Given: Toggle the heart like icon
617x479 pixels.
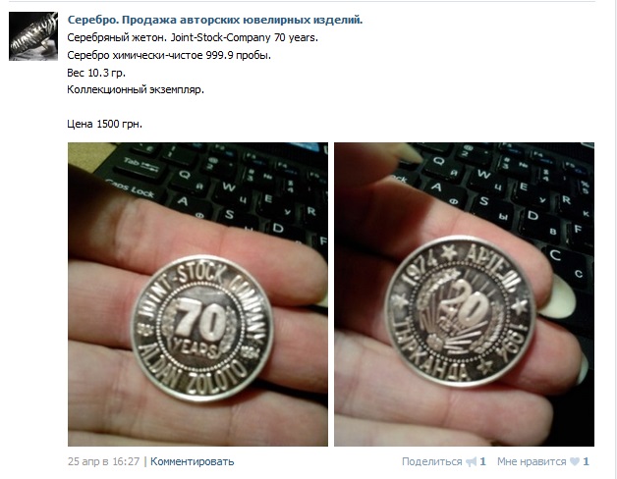Looking at the screenshot, I should point(575,461).
